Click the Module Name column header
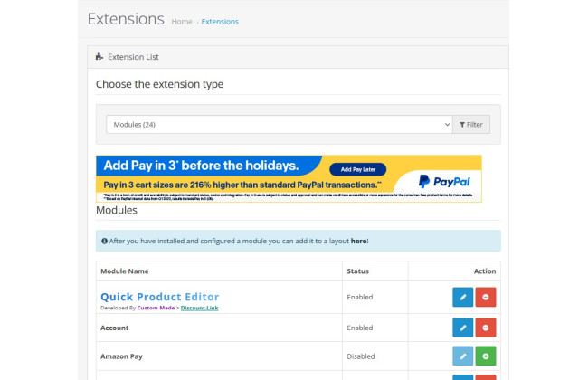 point(125,271)
